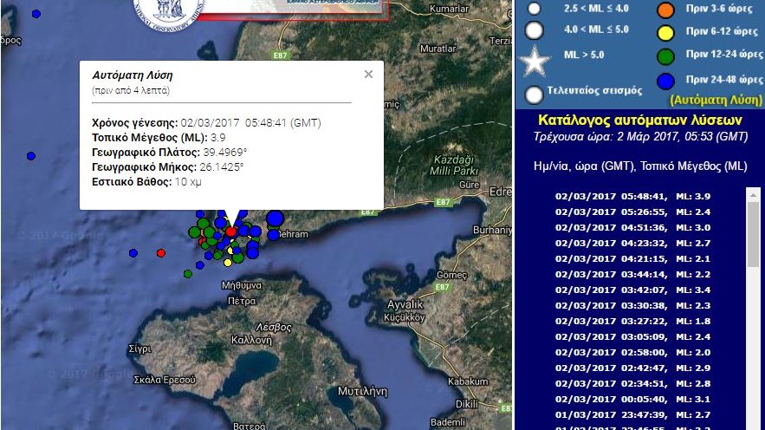Select catalog entry 02/03/2017 03:44:14 ML 2.2
This screenshot has width=765, height=430.
632,274
